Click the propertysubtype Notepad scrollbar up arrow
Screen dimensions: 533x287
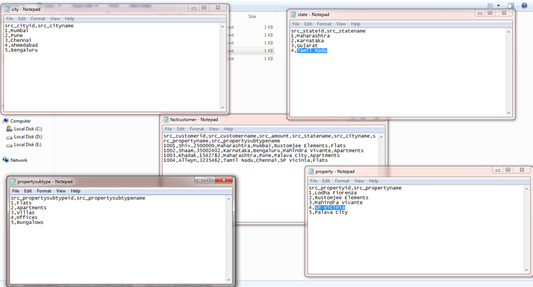[229, 198]
